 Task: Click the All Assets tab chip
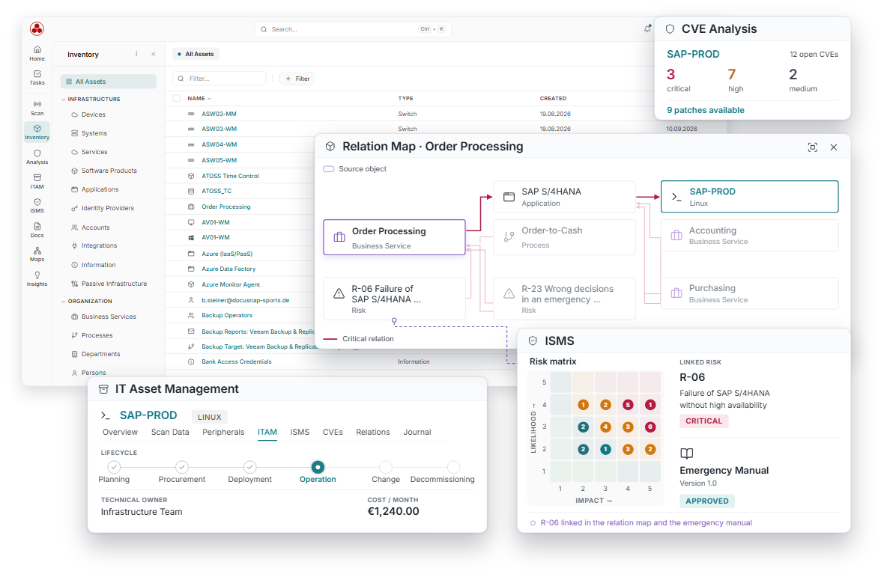(196, 54)
